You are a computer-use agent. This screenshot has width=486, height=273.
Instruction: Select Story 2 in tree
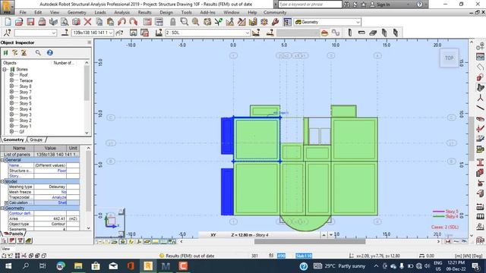pyautogui.click(x=25, y=121)
